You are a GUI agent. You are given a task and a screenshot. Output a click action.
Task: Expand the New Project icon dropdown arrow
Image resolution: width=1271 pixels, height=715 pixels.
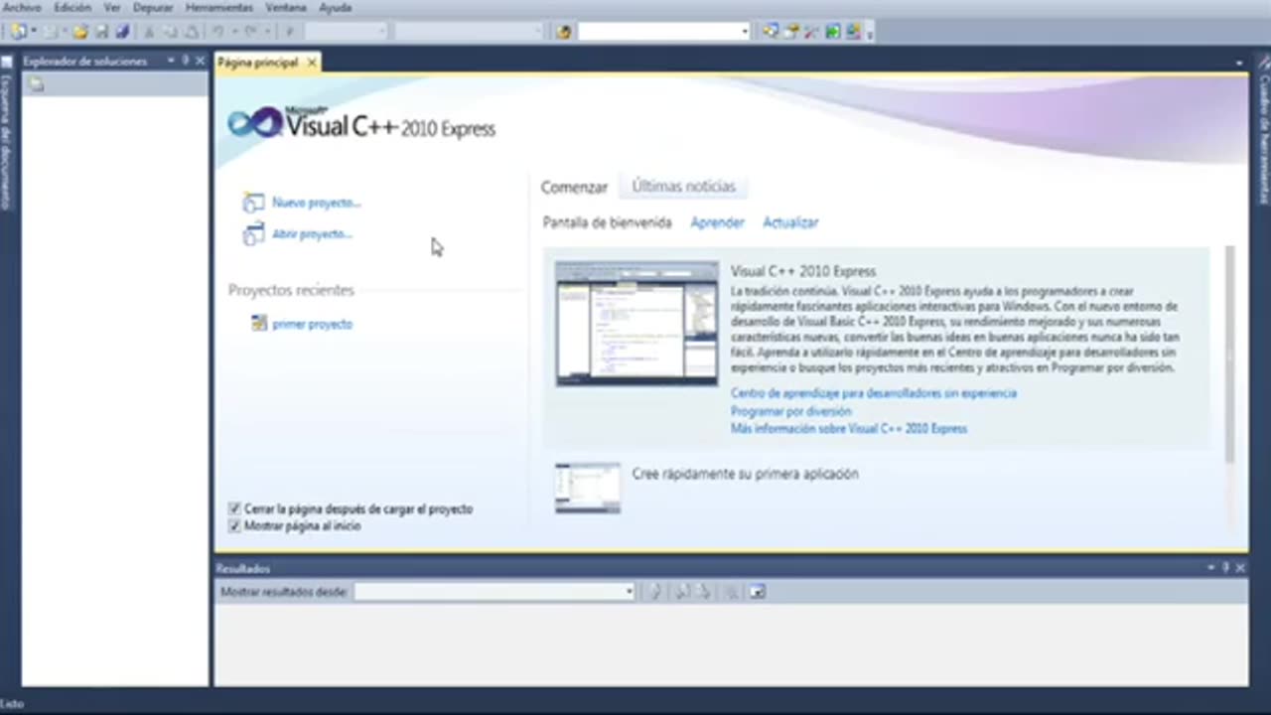coord(33,32)
